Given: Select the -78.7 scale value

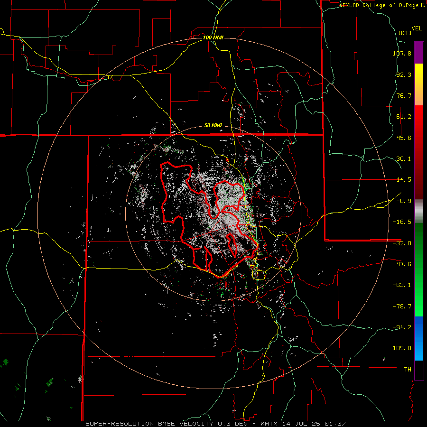Looking at the screenshot, I should click(402, 306).
